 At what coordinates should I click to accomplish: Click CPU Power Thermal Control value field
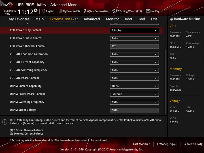[134, 46]
